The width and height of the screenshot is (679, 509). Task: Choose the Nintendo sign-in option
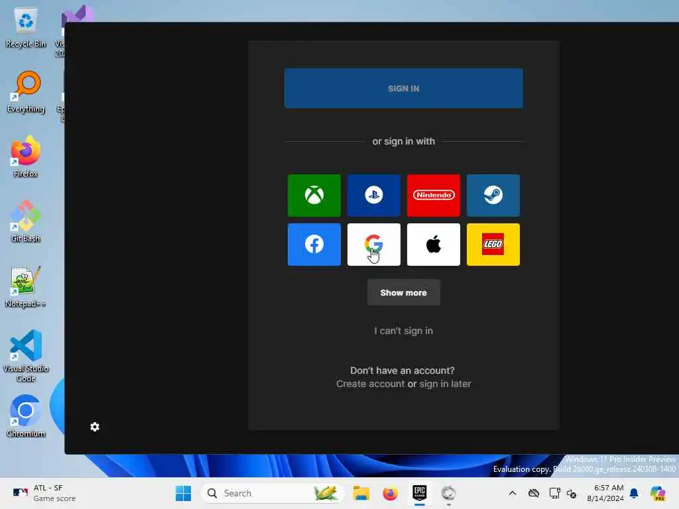click(x=434, y=196)
